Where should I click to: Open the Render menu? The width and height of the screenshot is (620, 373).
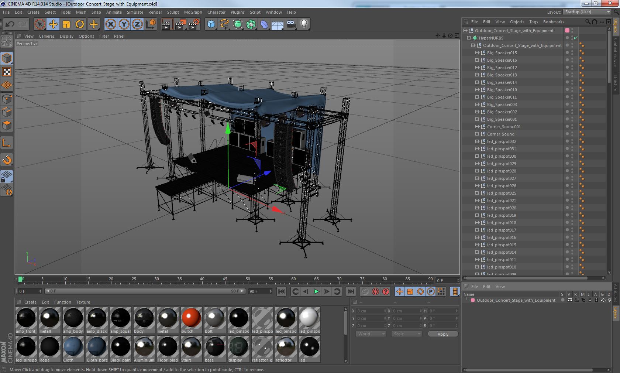pyautogui.click(x=155, y=12)
